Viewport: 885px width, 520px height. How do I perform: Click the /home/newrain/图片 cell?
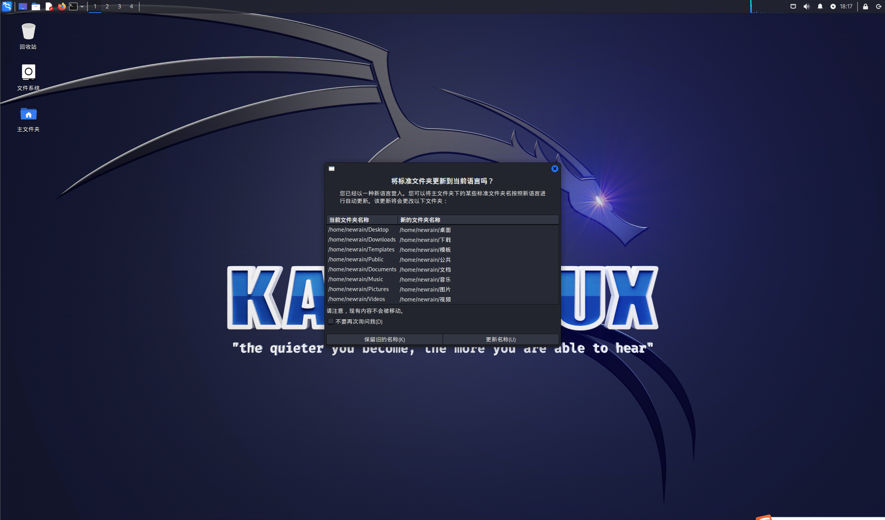pos(425,290)
